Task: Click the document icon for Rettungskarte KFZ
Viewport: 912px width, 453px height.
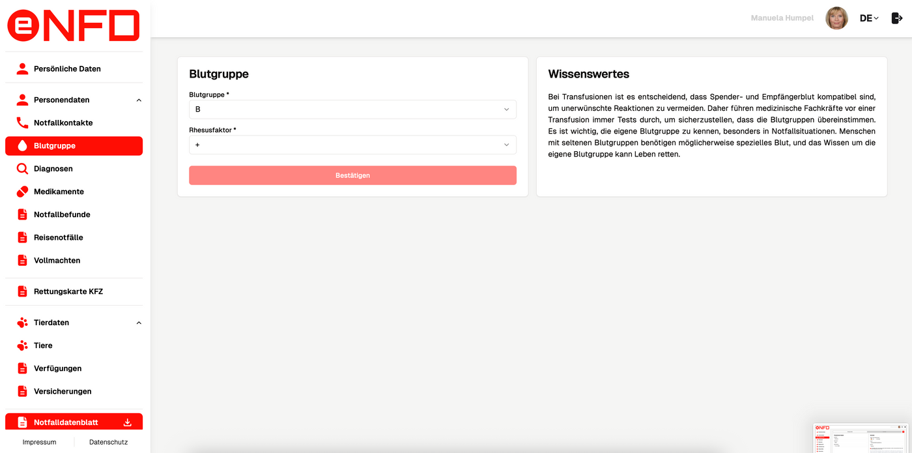Action: [22, 291]
